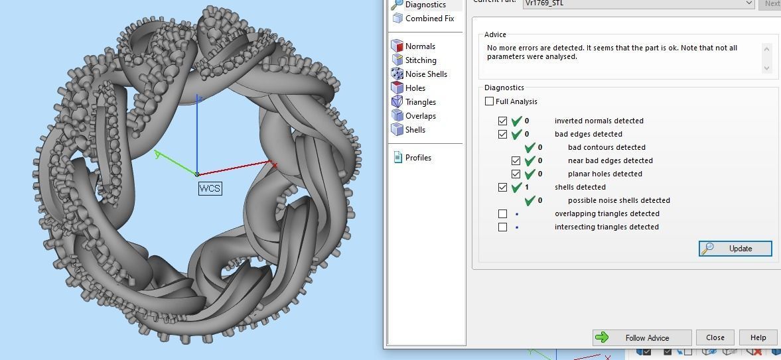Open the Current Part dropdown
781x360 pixels.
(x=639, y=3)
